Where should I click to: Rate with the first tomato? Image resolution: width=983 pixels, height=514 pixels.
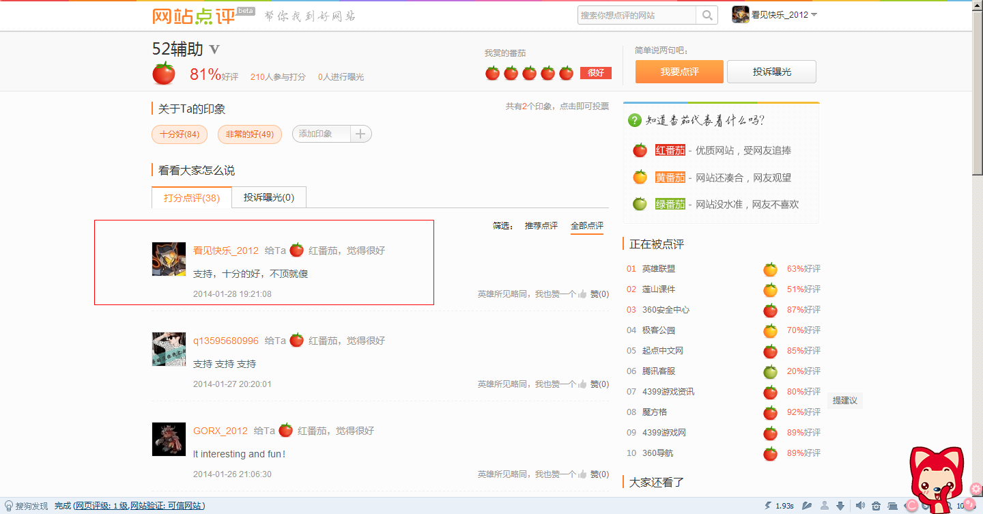pyautogui.click(x=492, y=73)
